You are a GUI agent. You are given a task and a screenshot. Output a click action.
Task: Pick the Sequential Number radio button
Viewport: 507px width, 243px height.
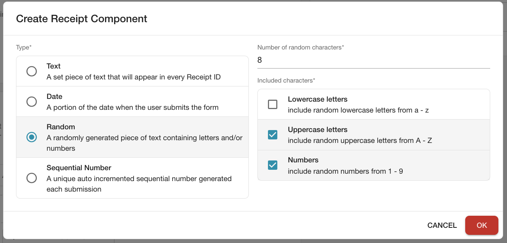tap(32, 178)
